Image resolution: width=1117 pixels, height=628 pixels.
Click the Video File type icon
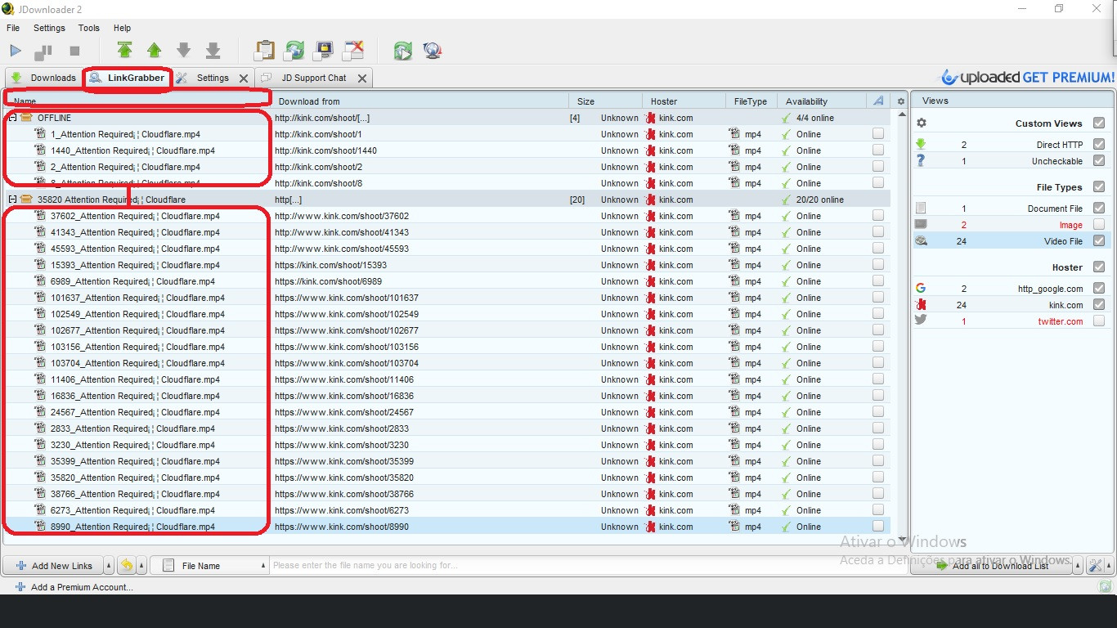tap(921, 241)
